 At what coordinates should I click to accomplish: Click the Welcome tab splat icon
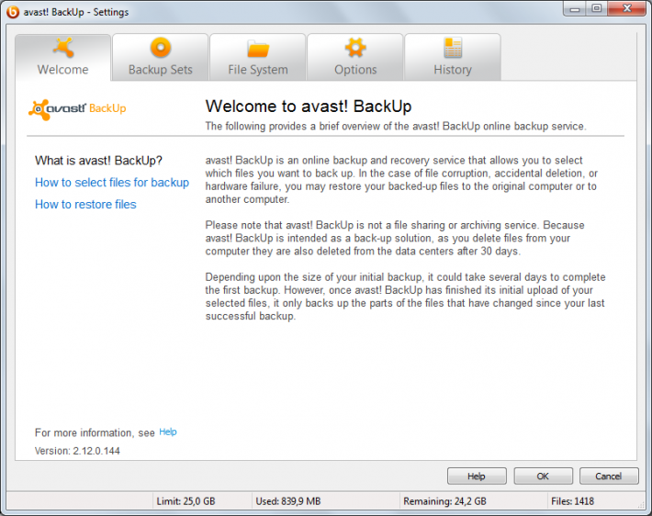pyautogui.click(x=63, y=48)
